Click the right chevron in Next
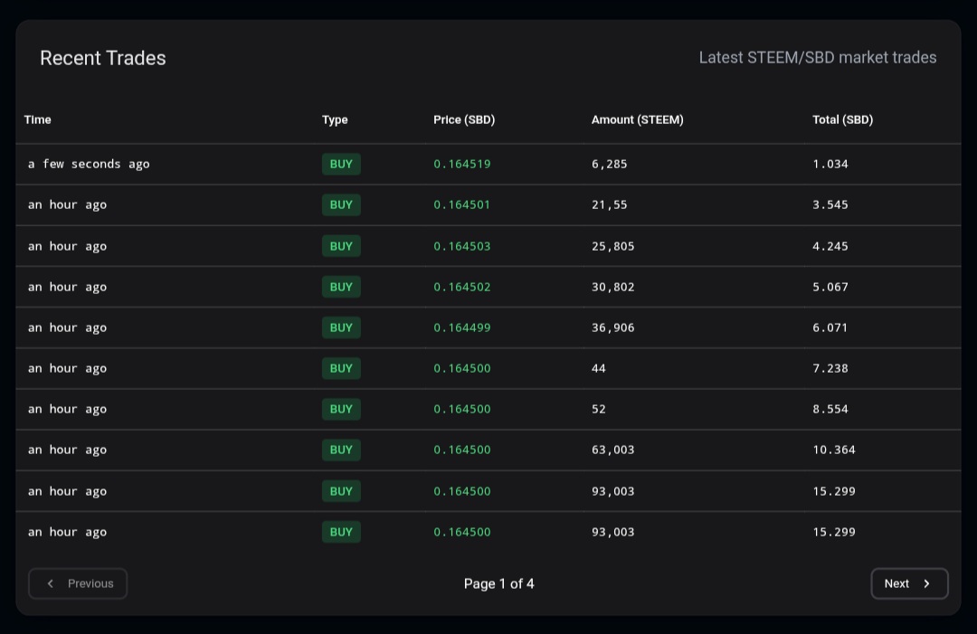The image size is (977, 634). click(x=926, y=583)
